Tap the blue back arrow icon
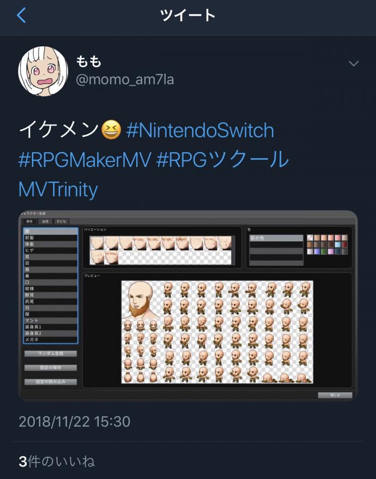Screen dimensions: 376x479 [x=21, y=15]
